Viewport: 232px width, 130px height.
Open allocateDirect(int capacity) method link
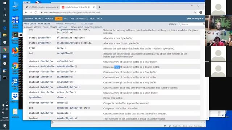point(75,43)
